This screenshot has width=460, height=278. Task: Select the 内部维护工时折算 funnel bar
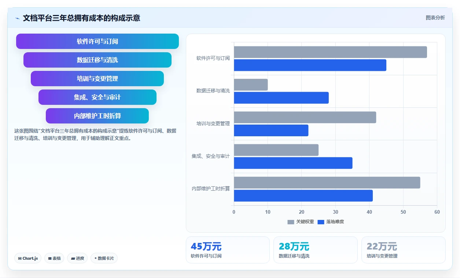click(x=97, y=116)
